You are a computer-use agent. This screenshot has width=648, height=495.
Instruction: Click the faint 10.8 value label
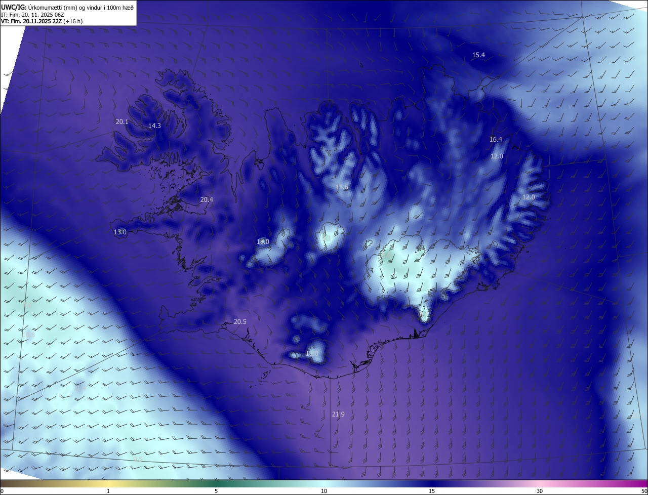tap(28, 335)
